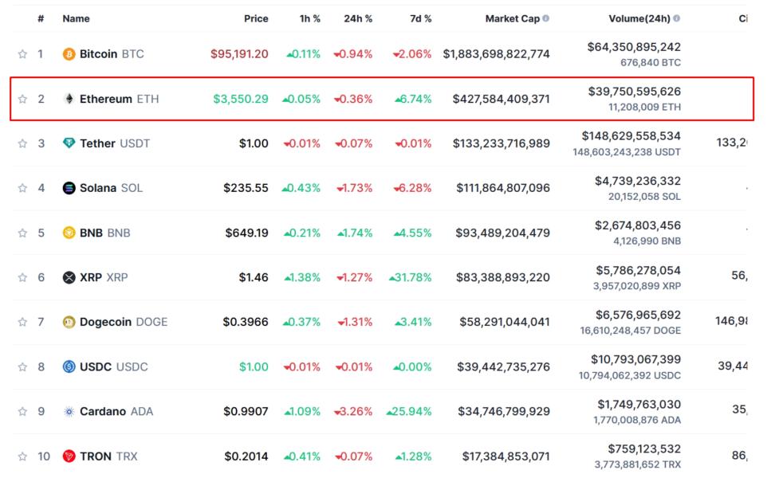The image size is (779, 478).
Task: Click Cardano 24h change 3.26%
Action: [353, 412]
